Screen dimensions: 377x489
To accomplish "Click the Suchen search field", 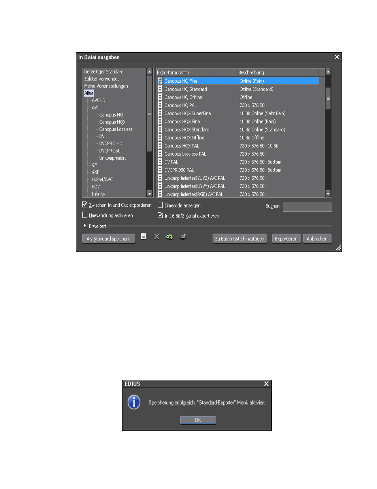I will point(307,207).
